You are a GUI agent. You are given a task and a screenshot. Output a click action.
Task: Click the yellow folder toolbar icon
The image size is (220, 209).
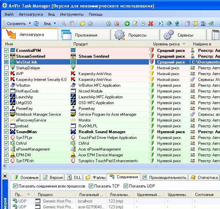82,24
